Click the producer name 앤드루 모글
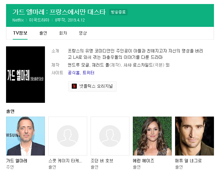The height and width of the screenshot is (172, 220). pos(78,65)
